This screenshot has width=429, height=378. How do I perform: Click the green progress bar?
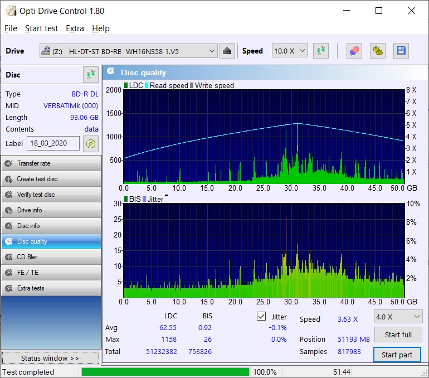165,372
